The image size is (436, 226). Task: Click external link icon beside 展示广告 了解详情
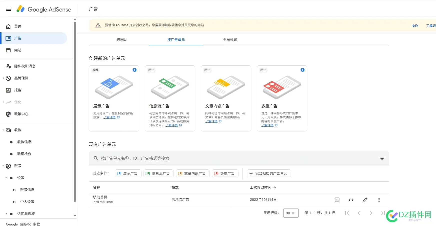click(118, 117)
